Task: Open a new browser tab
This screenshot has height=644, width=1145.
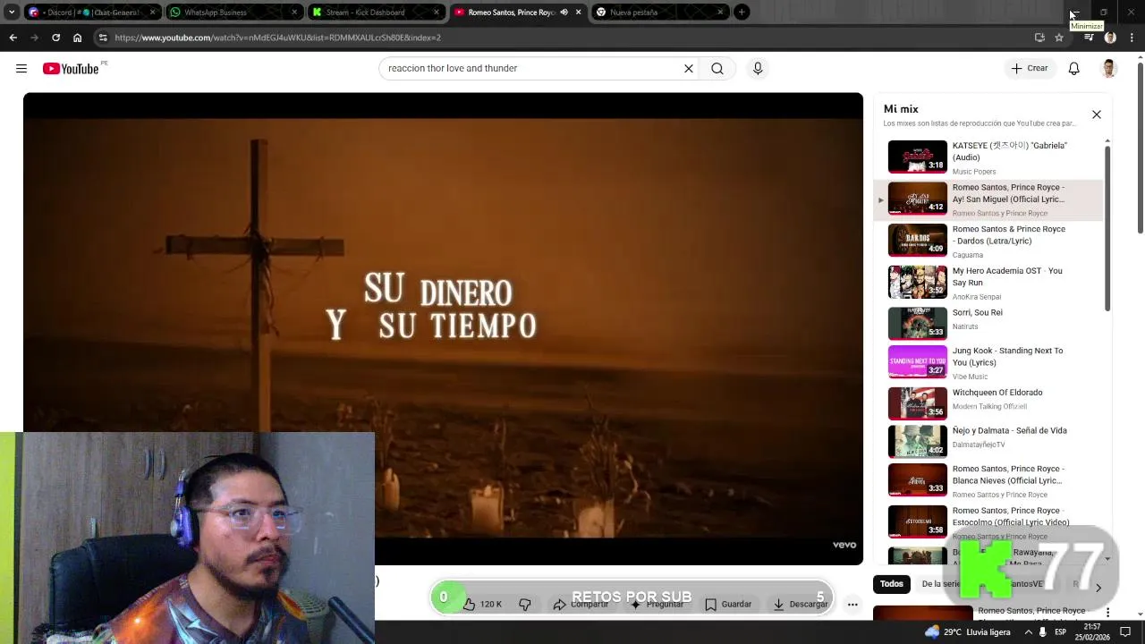Action: (742, 12)
